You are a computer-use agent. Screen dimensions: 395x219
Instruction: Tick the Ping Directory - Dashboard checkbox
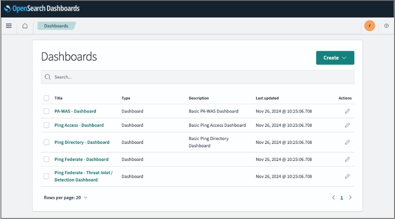pyautogui.click(x=46, y=142)
